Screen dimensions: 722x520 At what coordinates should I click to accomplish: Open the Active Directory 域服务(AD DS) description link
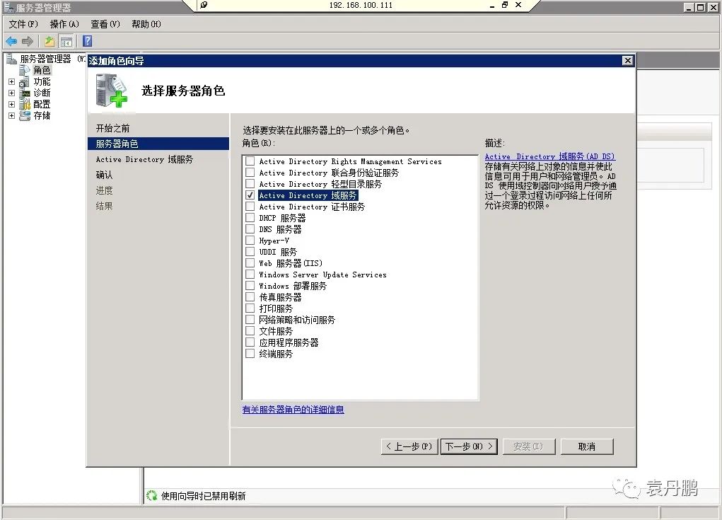(x=549, y=156)
